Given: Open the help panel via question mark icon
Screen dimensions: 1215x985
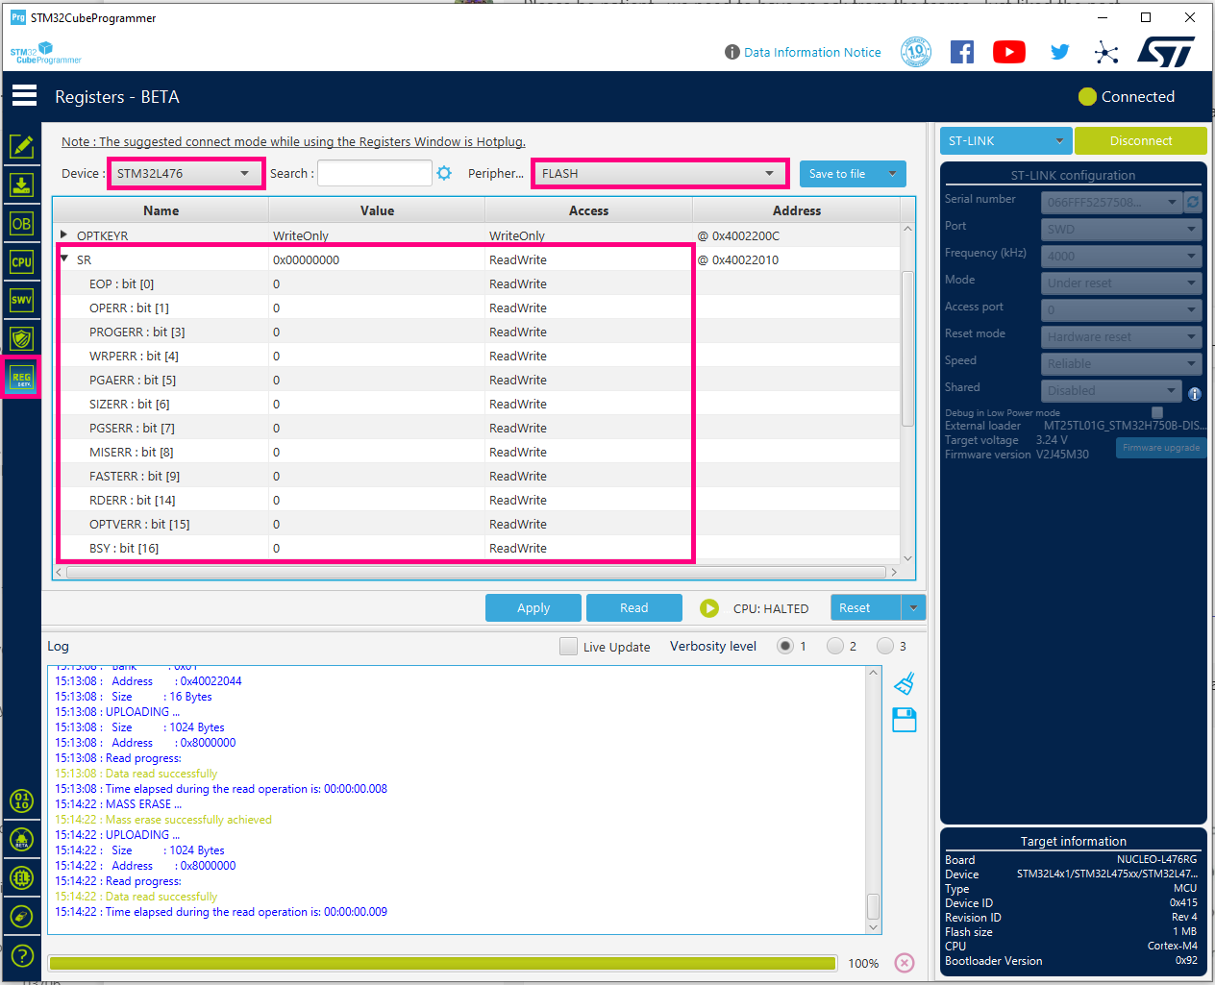Looking at the screenshot, I should pyautogui.click(x=22, y=955).
